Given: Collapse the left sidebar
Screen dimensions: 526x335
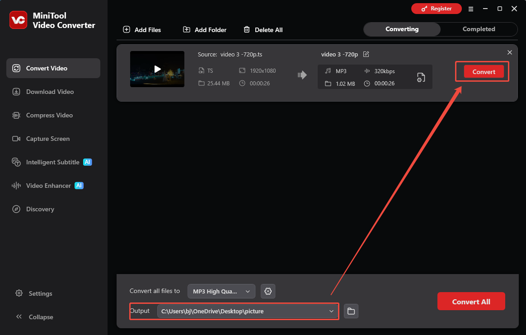Looking at the screenshot, I should point(34,317).
